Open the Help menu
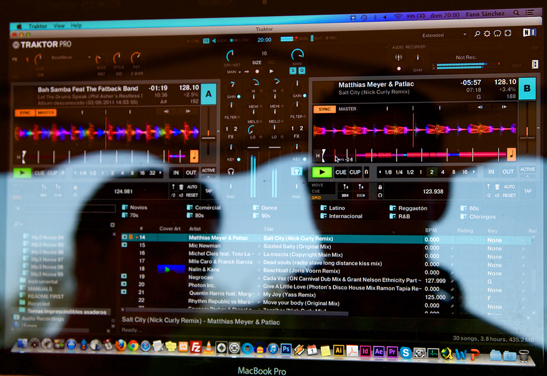 pos(76,26)
